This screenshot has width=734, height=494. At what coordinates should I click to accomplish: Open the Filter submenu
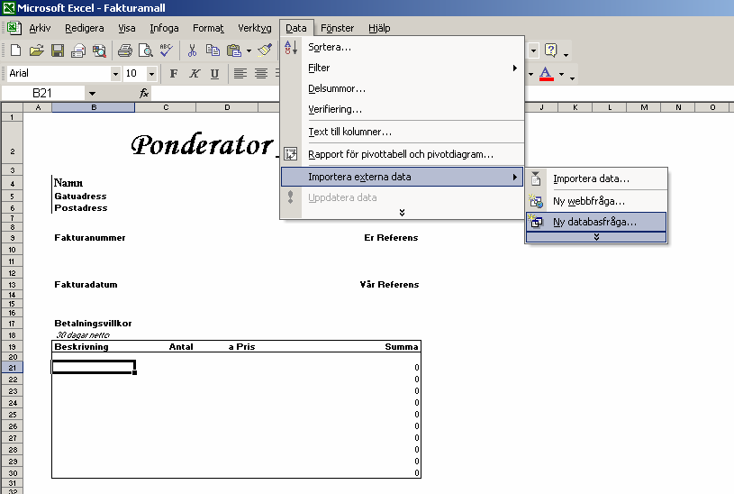point(402,68)
